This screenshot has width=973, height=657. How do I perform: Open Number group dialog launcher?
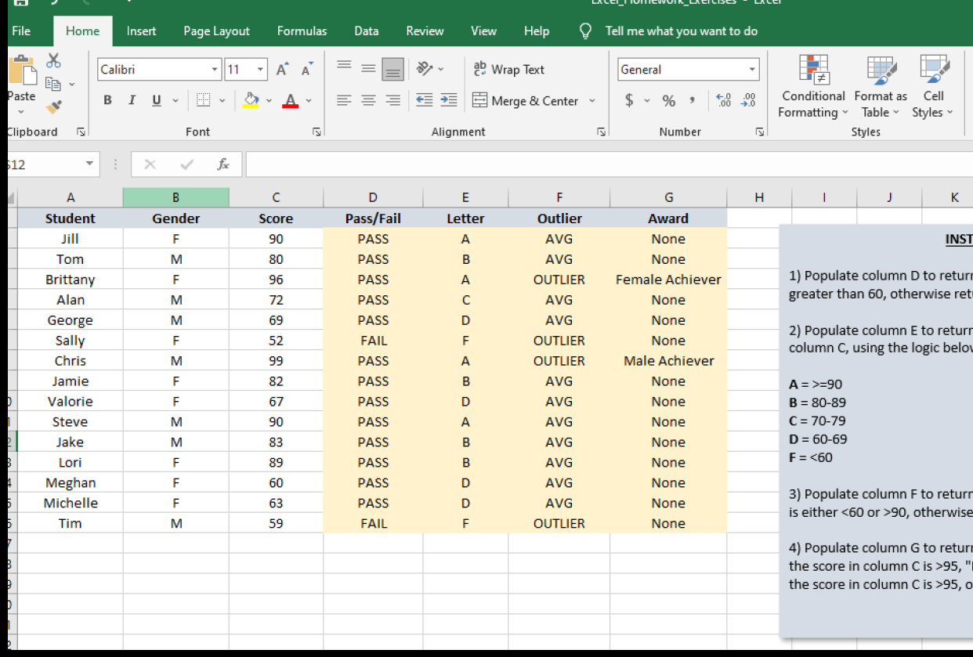[x=760, y=132]
